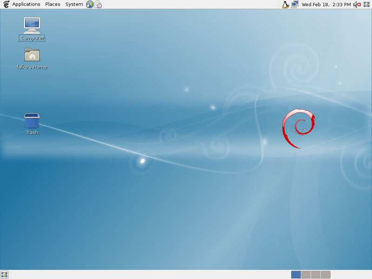Screen dimensions: 372x279
Task: Click the Show Desktop button in bottom panel
Action: 5,274
